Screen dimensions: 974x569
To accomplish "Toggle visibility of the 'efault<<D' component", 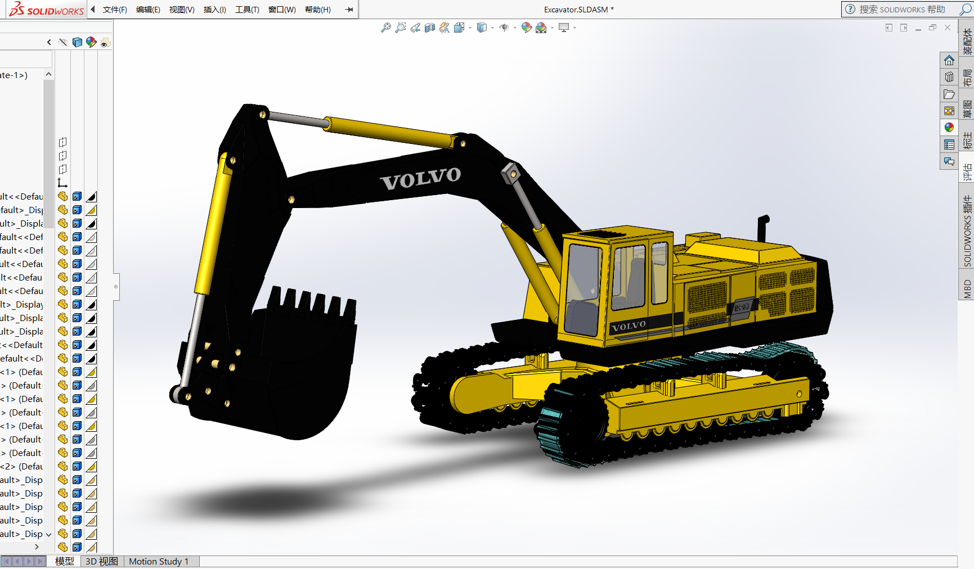I will coord(62,358).
